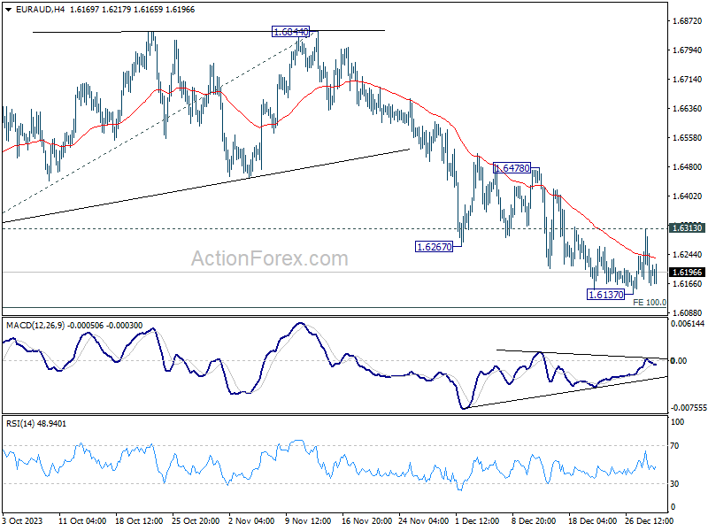Select the 1.61370 low price label
Viewport: 708px width, 531px height.
coord(605,295)
